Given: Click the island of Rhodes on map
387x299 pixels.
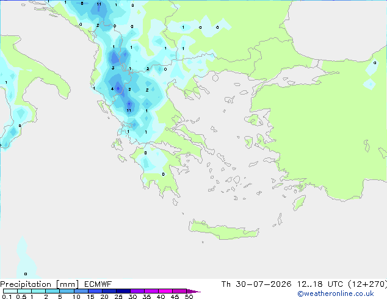Looking at the screenshot, I should pyautogui.click(x=299, y=203).
